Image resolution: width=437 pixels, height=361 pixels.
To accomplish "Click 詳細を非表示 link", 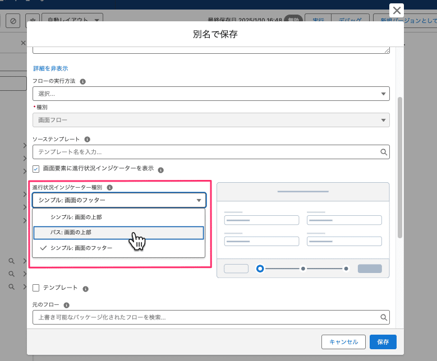I will tap(50, 68).
